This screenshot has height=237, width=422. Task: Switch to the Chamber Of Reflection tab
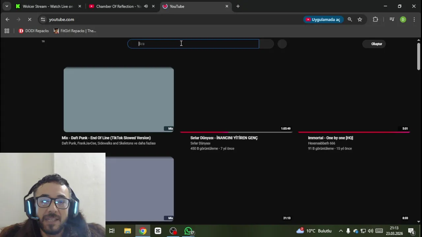pos(118,6)
